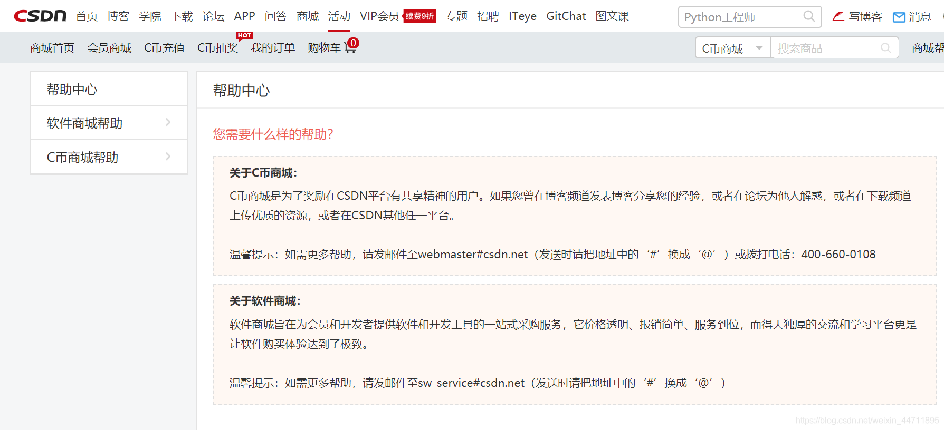Image resolution: width=944 pixels, height=430 pixels.
Task: Expand 软件商城帮助 sidebar item
Action: 109,123
